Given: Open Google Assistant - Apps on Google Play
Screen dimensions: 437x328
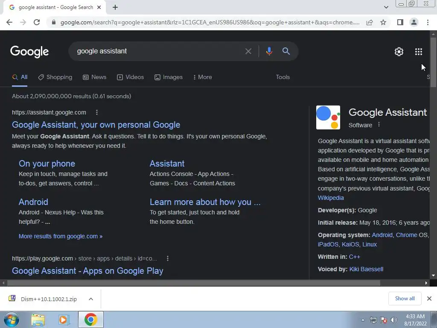Looking at the screenshot, I should tap(87, 271).
